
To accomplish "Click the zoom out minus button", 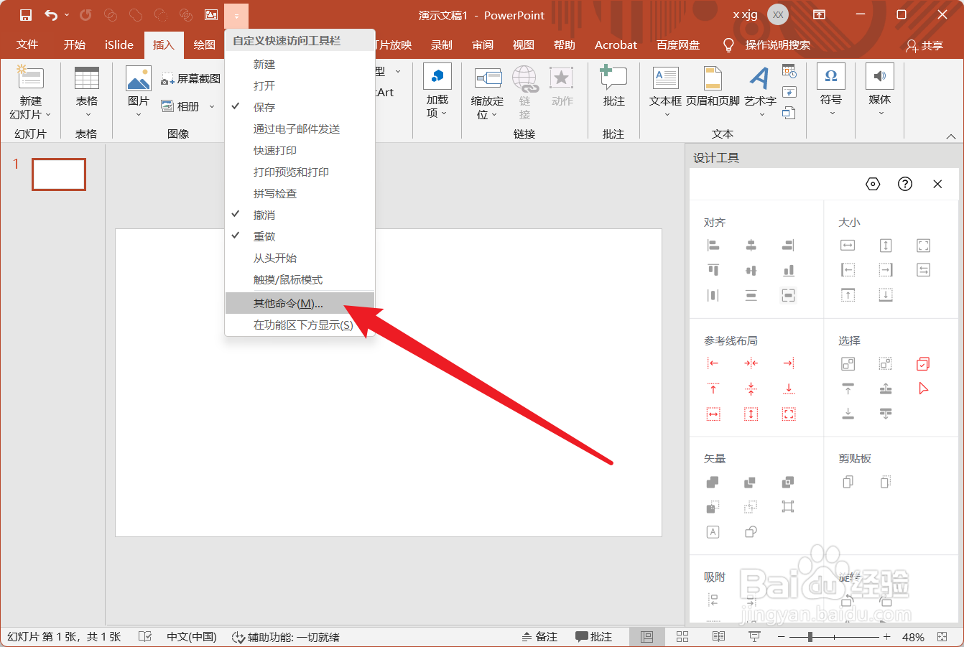I will click(782, 637).
